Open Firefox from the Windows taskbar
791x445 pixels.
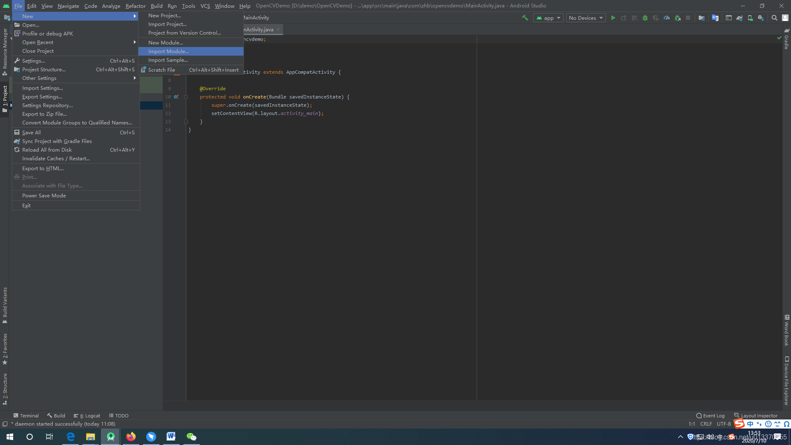131,436
